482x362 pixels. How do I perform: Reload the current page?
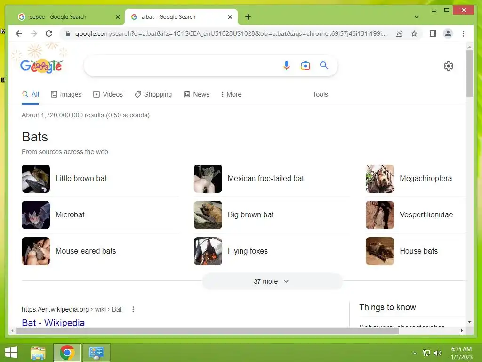click(49, 33)
